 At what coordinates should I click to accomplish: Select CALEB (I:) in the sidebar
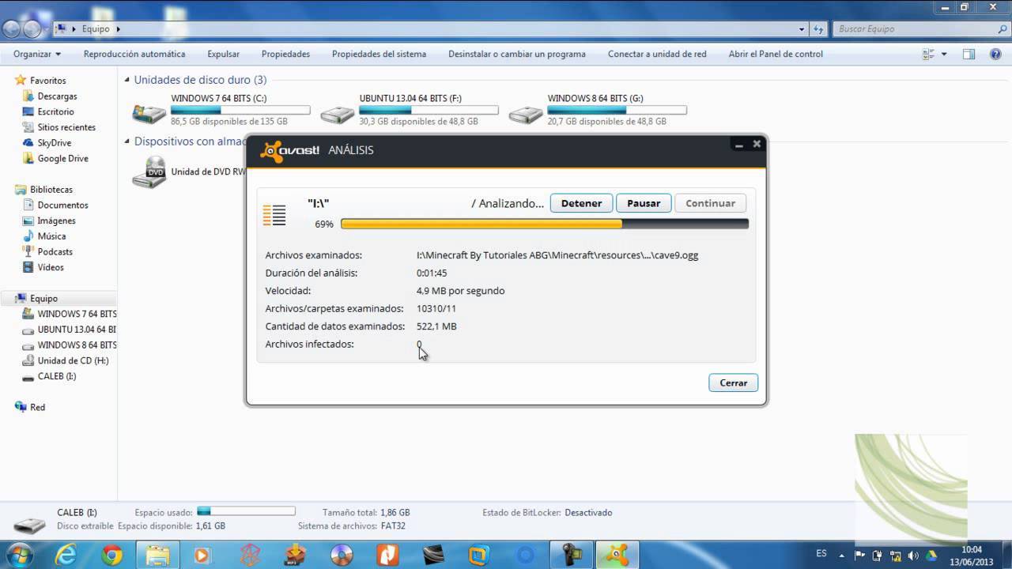57,376
